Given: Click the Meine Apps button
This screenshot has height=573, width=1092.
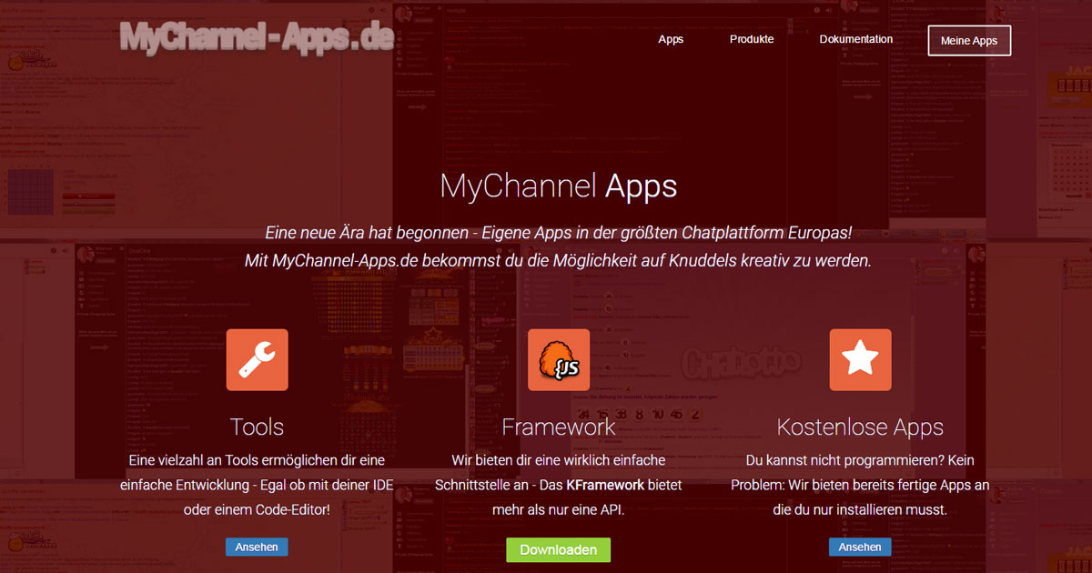Looking at the screenshot, I should point(969,41).
